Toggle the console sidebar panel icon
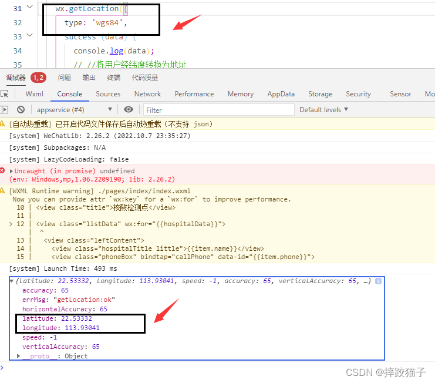 5,110
